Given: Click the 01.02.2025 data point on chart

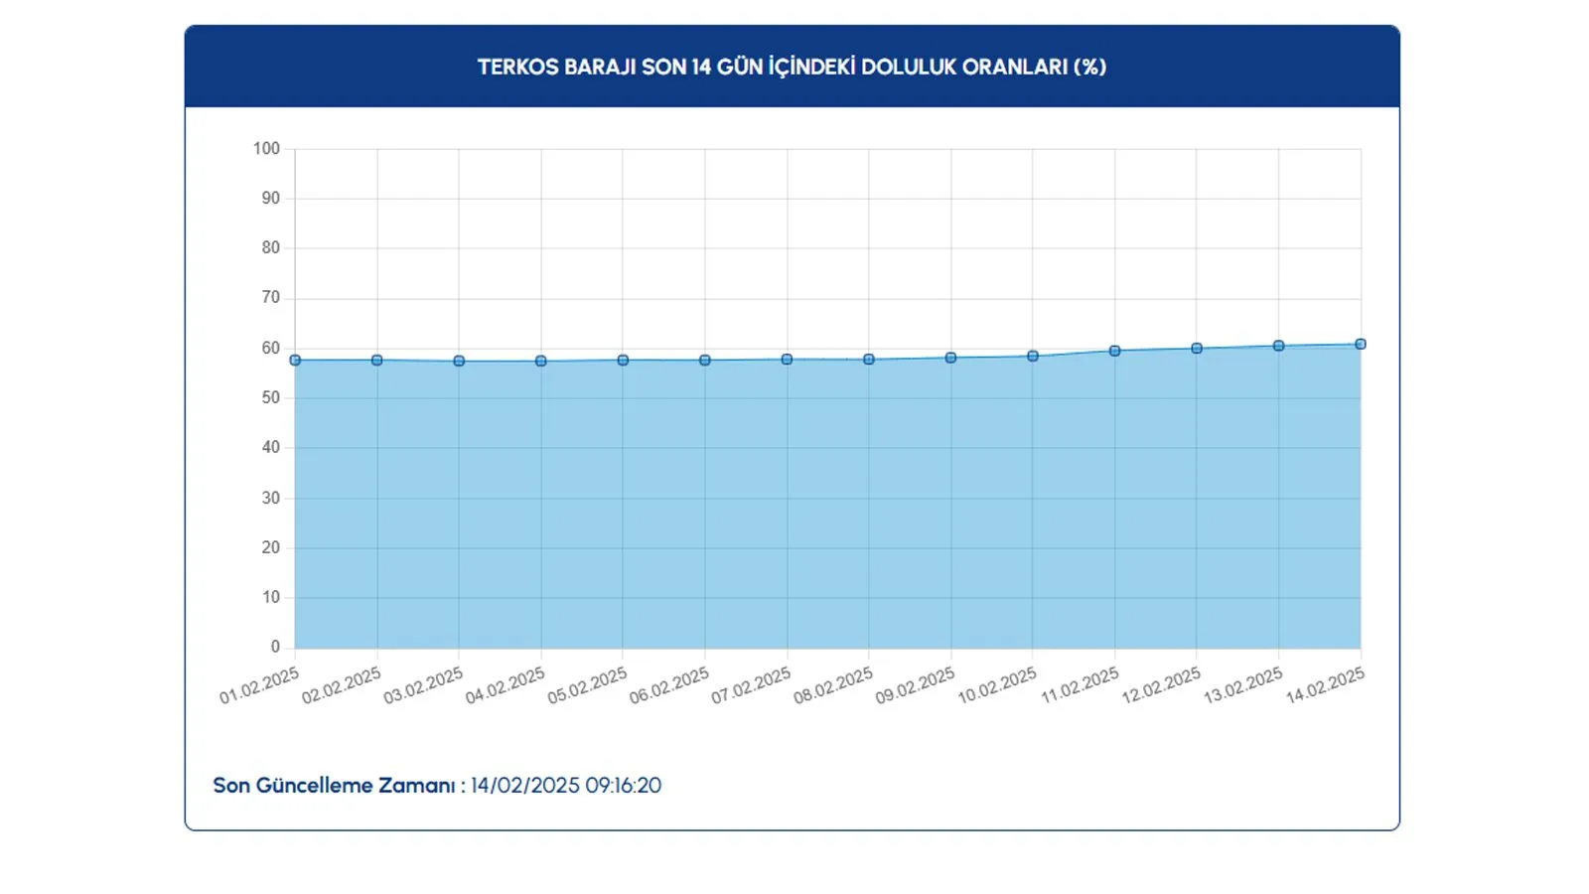Looking at the screenshot, I should 295,361.
